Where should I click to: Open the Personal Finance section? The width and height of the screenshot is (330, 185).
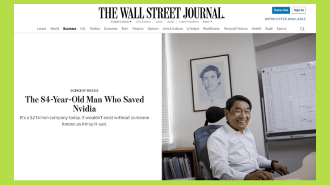[236, 29]
